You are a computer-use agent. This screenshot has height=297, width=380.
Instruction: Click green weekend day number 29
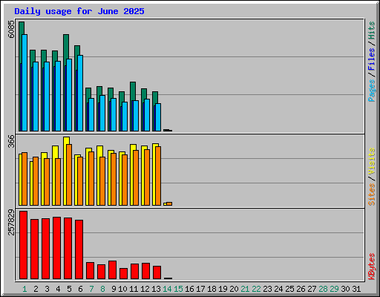334,289
